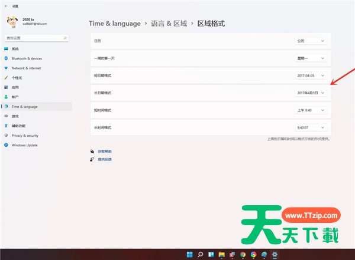Open short date format dropdown 2017-04-05

[311, 75]
